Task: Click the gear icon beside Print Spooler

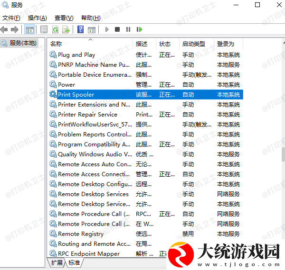Action: 53,94
